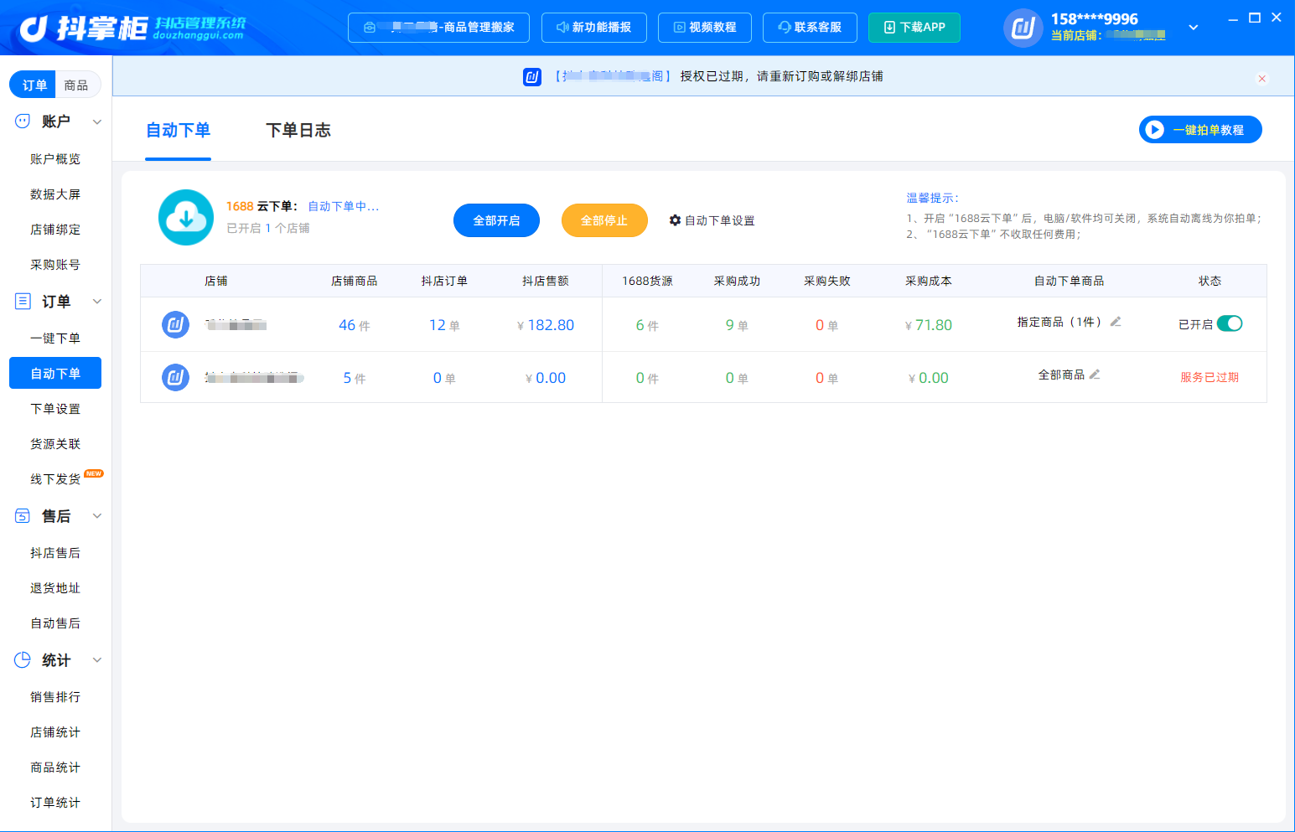This screenshot has height=832, width=1295.
Task: Click the 统计 pie chart icon
Action: tap(23, 660)
